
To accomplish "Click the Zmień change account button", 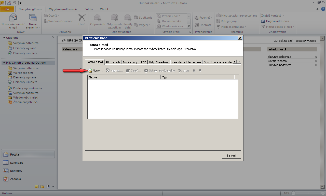I will pyautogui.click(x=133, y=71).
